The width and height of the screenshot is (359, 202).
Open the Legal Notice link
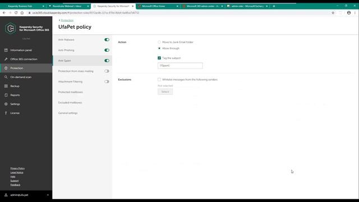17,172
